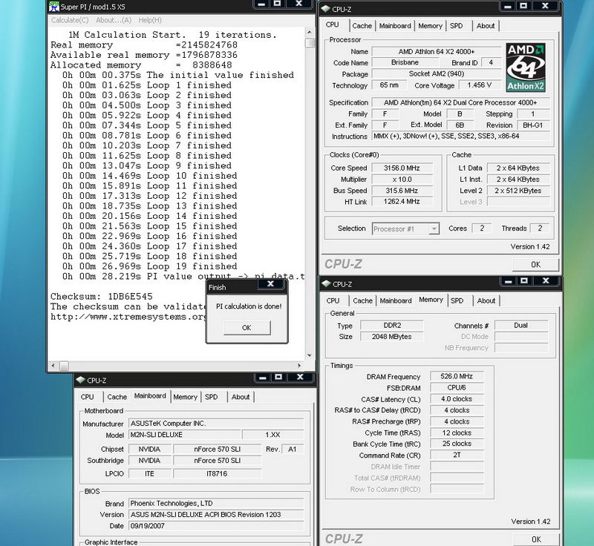This screenshot has width=594, height=546.
Task: Click the BIOS Brand field Phoenix Technologies, LTD
Action: coord(216,503)
